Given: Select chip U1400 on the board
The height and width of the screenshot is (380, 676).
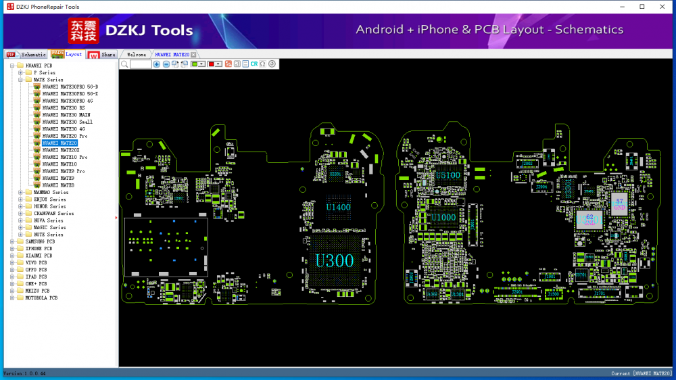Looking at the screenshot, I should coord(339,208).
